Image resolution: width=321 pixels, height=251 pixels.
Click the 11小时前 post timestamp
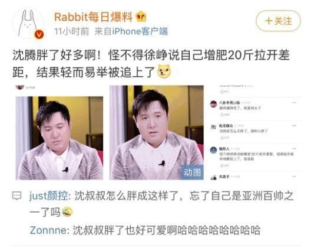72,31
